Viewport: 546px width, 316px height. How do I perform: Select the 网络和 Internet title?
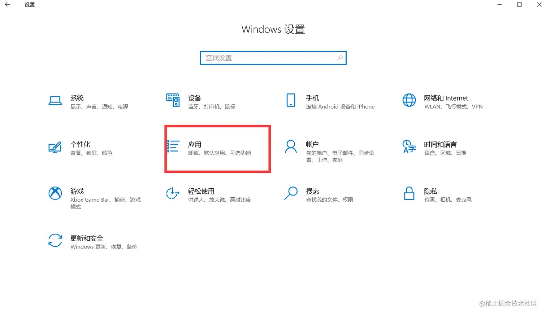point(446,98)
